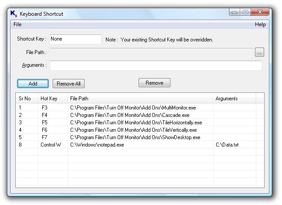Viewport: 282px width, 205px height.
Task: Open the File menu
Action: click(x=17, y=24)
